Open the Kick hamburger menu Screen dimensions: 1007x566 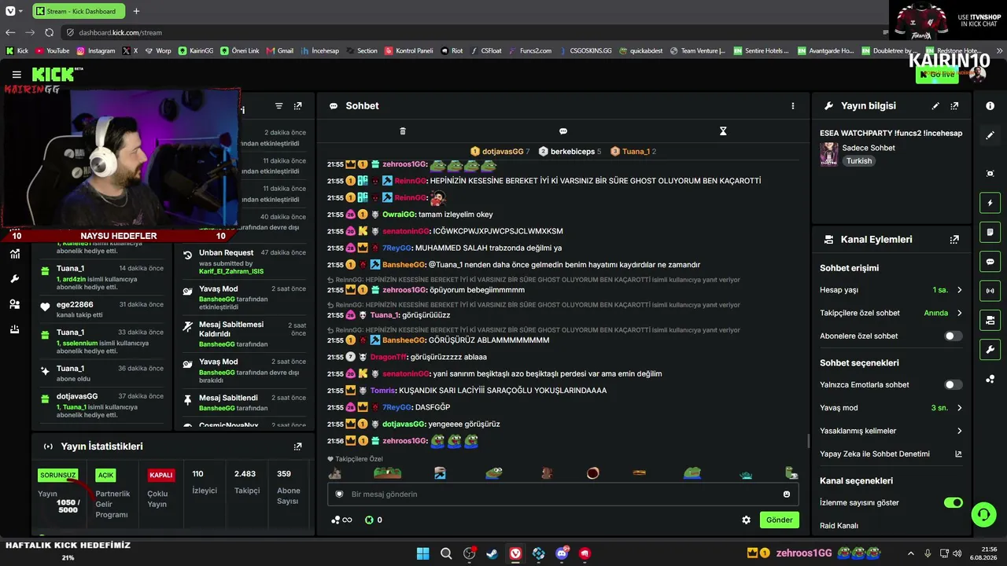pyautogui.click(x=17, y=75)
